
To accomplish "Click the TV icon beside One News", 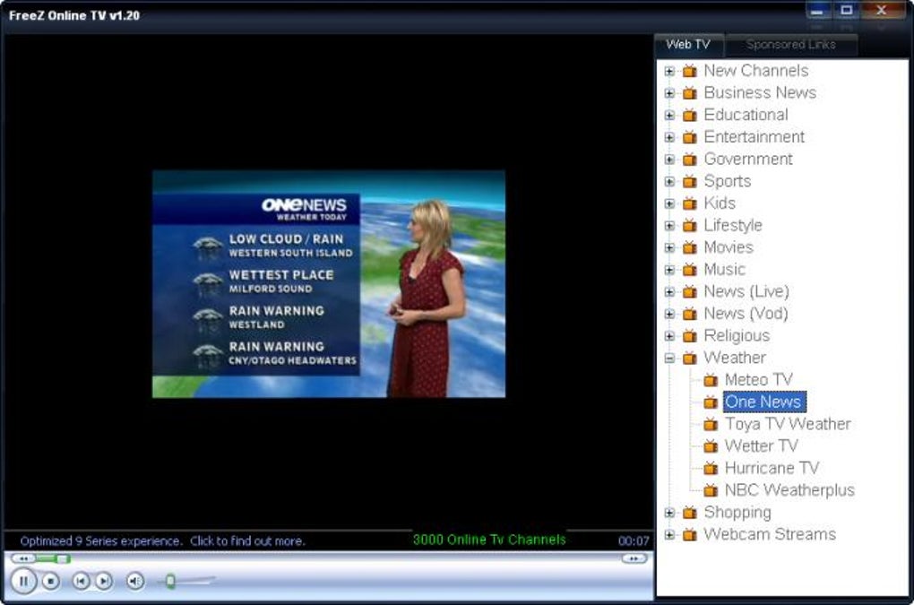I will point(710,402).
